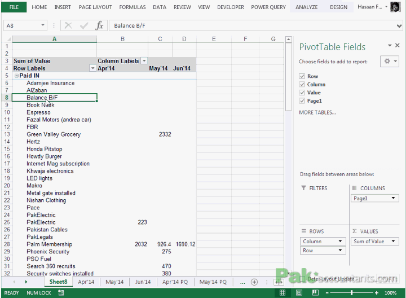This screenshot has width=406, height=298.
Task: Open the FILE tab
Action: [14, 7]
